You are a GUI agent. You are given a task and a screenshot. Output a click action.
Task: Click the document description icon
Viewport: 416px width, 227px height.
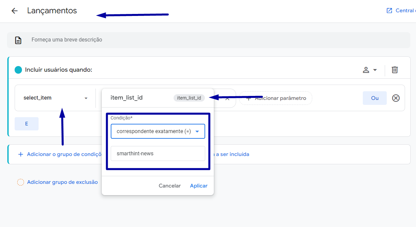(18, 40)
